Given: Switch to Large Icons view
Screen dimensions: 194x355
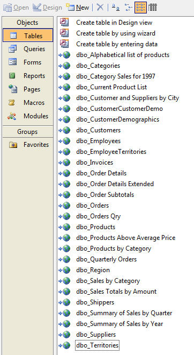Looking at the screenshot, I should 116,8.
